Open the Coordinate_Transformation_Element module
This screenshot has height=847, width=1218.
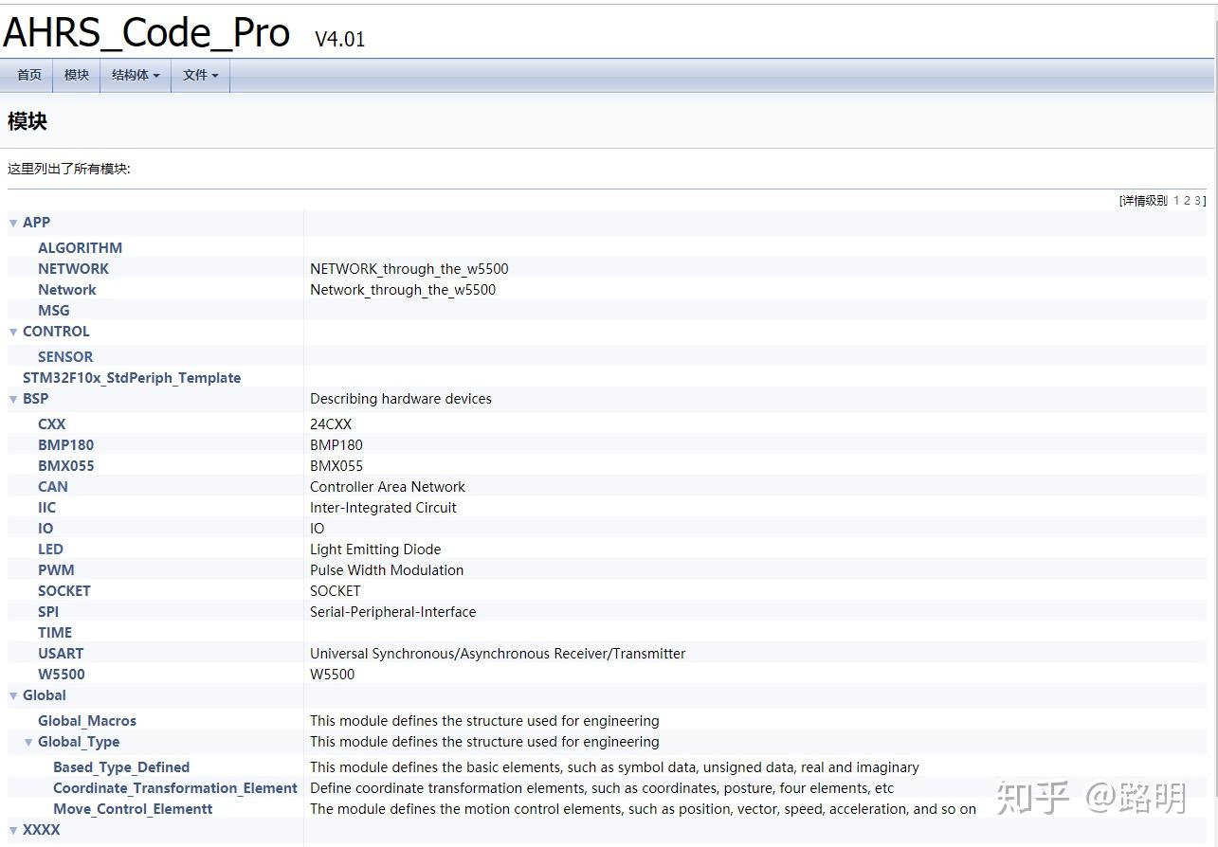click(x=175, y=788)
